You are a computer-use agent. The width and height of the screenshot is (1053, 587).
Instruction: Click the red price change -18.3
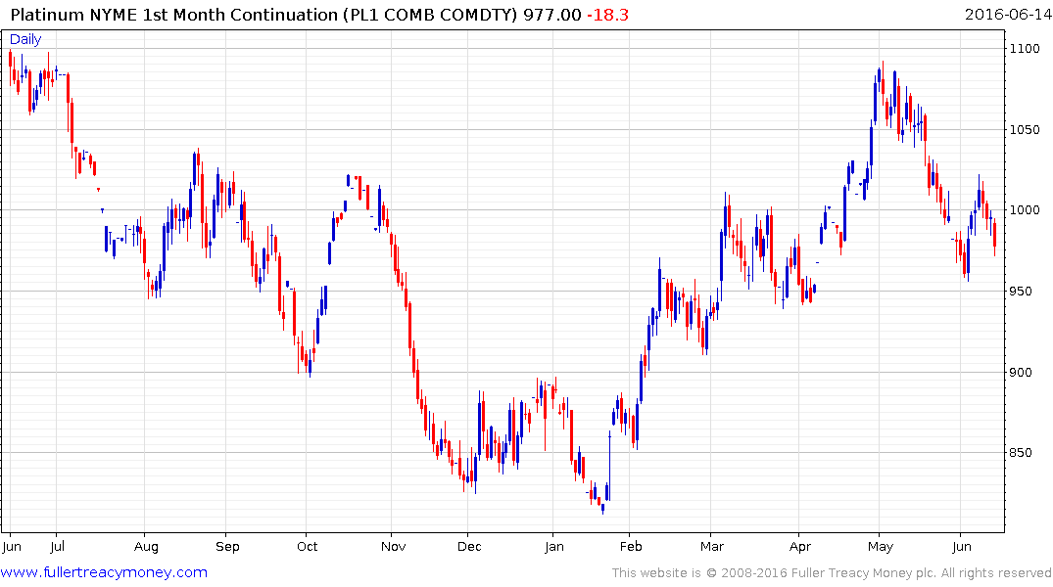[x=607, y=15]
